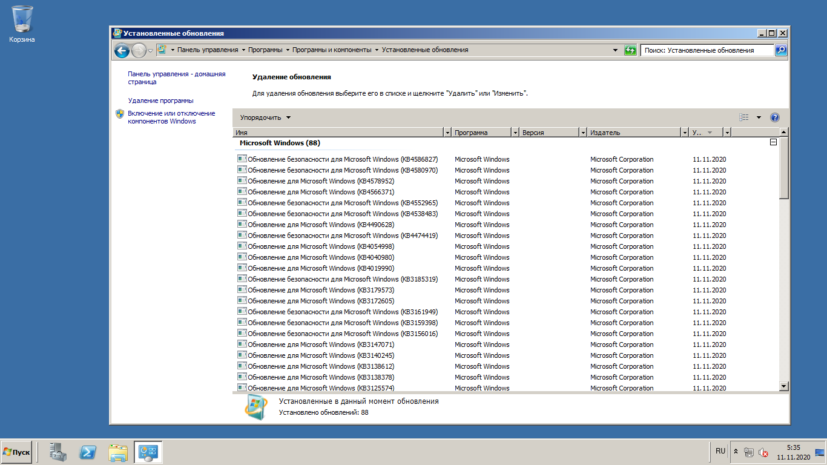The image size is (827, 465).
Task: Open filter dropdown for Программа column
Action: (x=515, y=133)
